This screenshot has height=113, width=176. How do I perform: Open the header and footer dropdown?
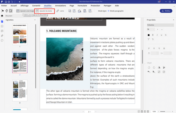pos(85,11)
